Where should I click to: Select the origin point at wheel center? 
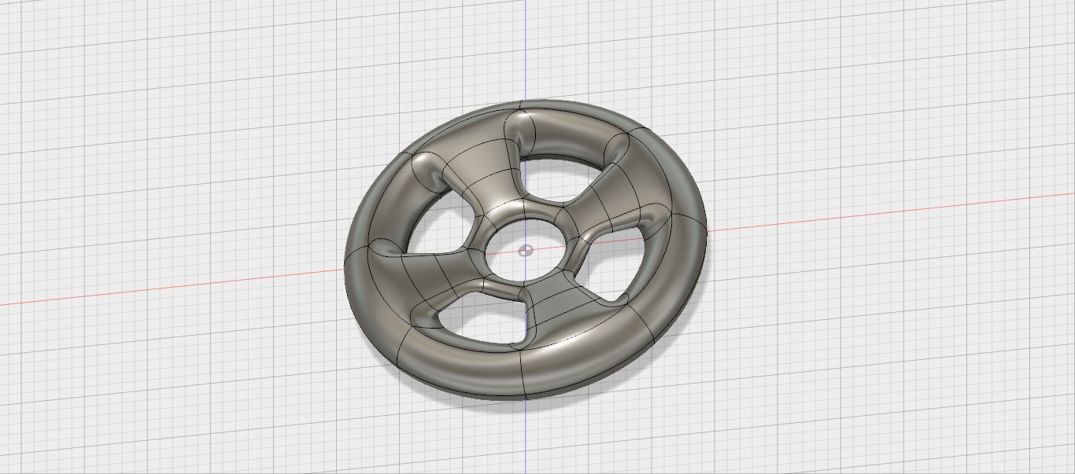click(526, 251)
